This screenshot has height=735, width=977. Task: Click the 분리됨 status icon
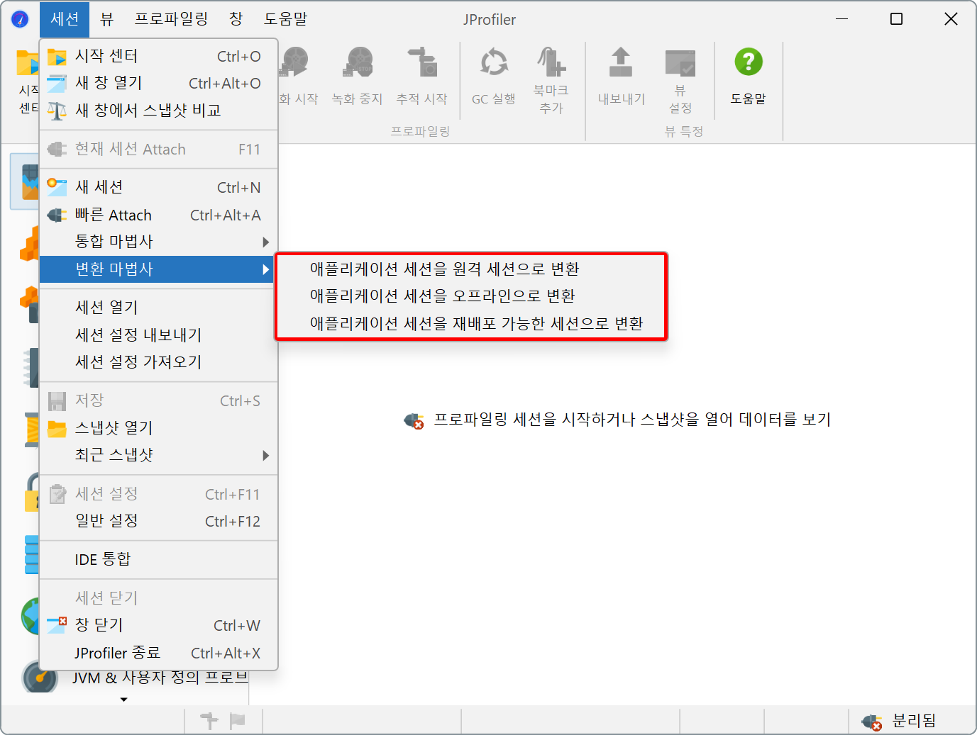872,722
